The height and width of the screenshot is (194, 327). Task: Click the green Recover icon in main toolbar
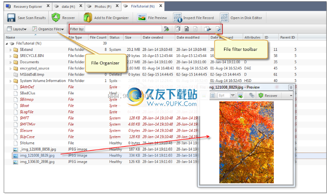pos(56,18)
